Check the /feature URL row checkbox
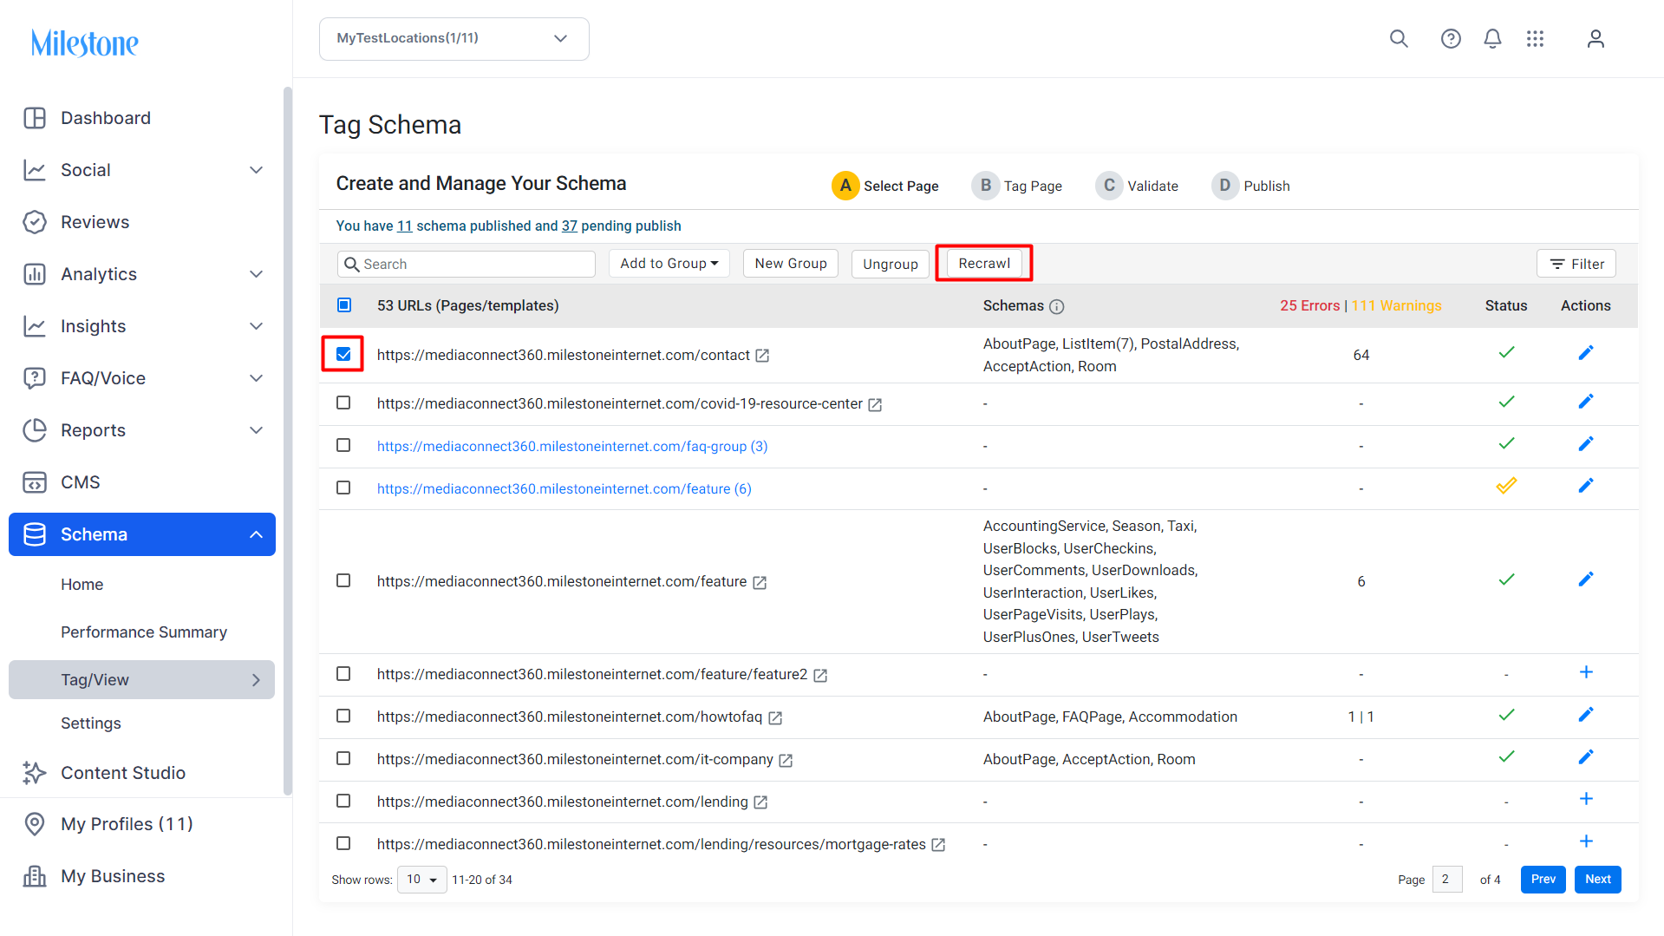The width and height of the screenshot is (1664, 936). coord(343,581)
